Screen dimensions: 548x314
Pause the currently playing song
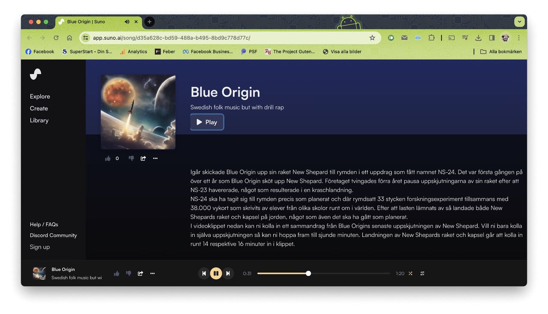coord(216,273)
